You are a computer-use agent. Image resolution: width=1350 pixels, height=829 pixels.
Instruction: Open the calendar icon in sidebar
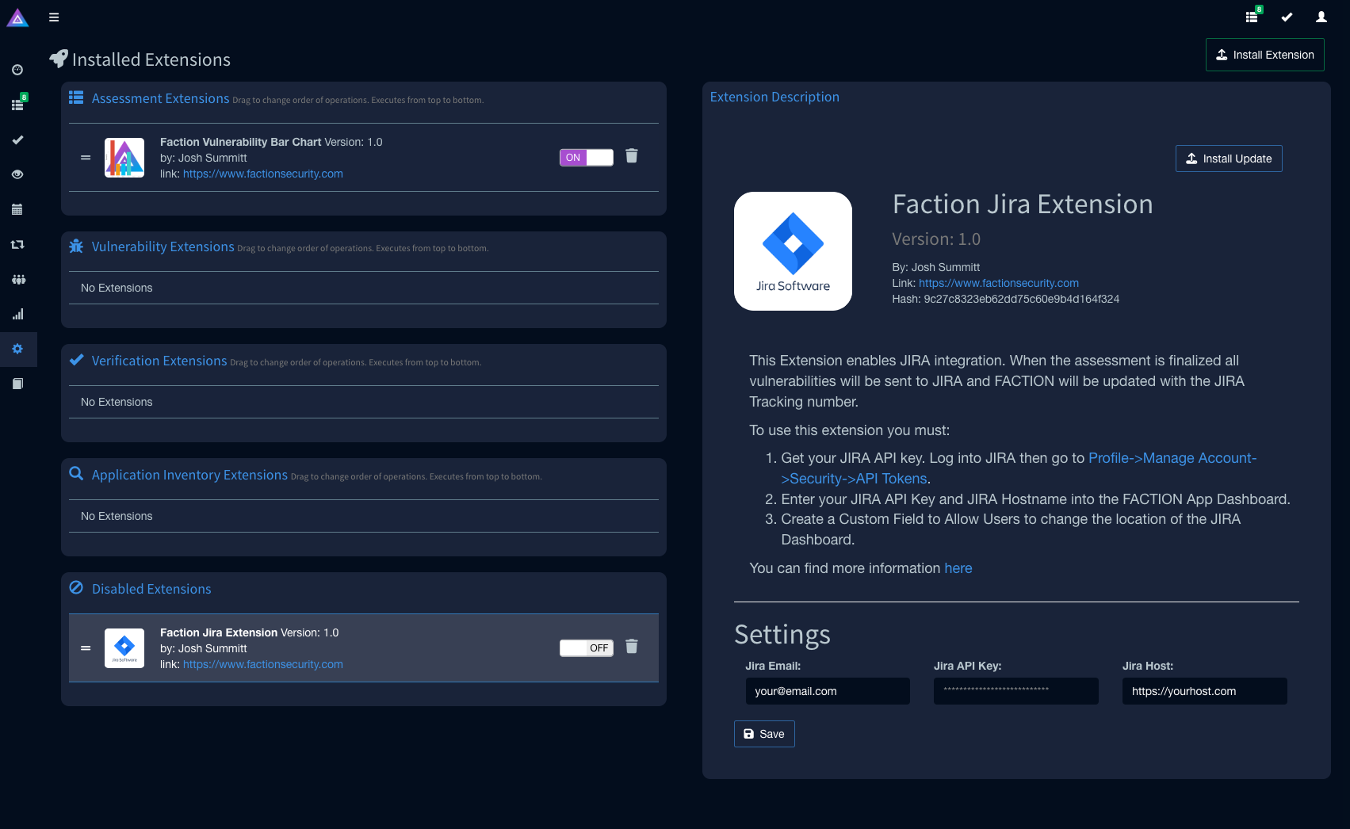pos(17,209)
